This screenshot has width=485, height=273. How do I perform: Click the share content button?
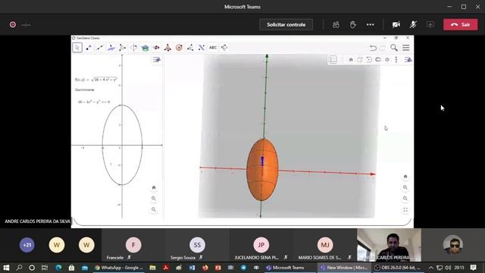(x=430, y=24)
